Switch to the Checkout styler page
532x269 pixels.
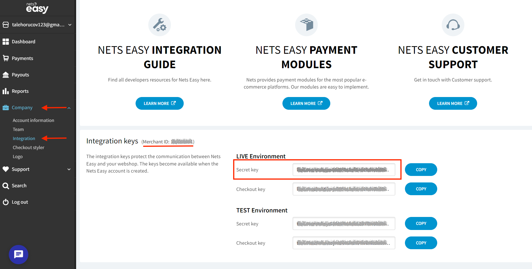tap(28, 147)
